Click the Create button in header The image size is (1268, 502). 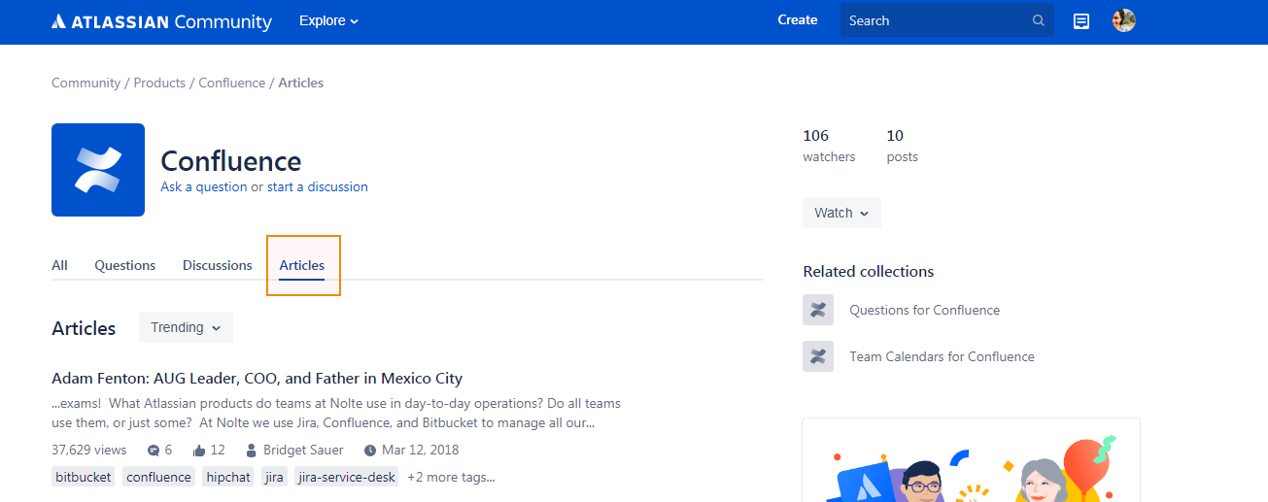[798, 19]
